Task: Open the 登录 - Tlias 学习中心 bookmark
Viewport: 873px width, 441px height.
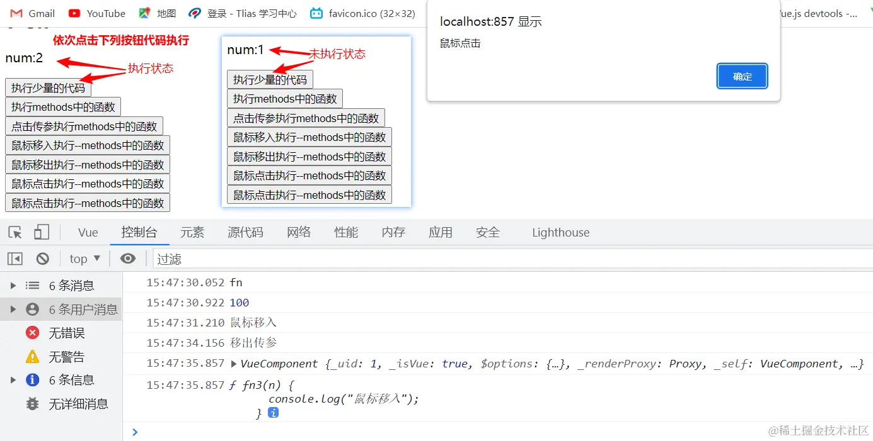Action: (243, 13)
